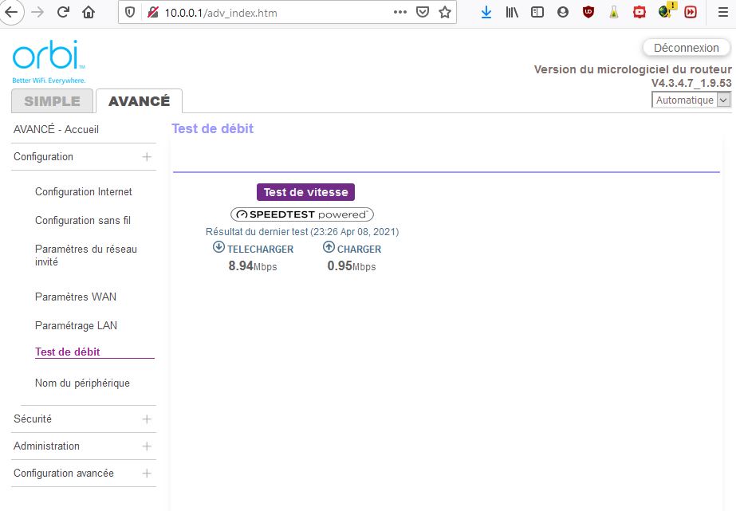736x511 pixels.
Task: Open the Automatique language dropdown
Action: (x=691, y=100)
